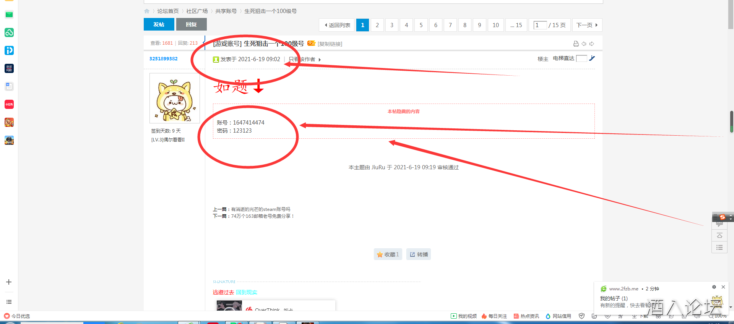Image resolution: width=734 pixels, height=324 pixels.
Task: Open 社区广场 breadcrumb link
Action: (197, 11)
